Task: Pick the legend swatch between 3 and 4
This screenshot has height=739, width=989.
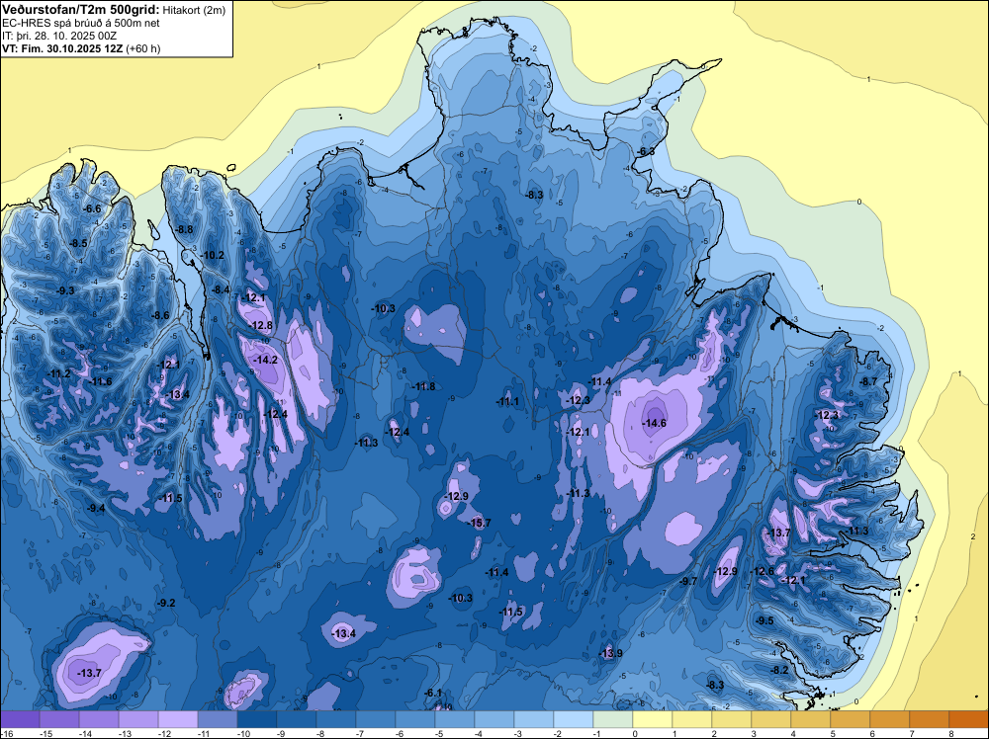Action: 771,719
